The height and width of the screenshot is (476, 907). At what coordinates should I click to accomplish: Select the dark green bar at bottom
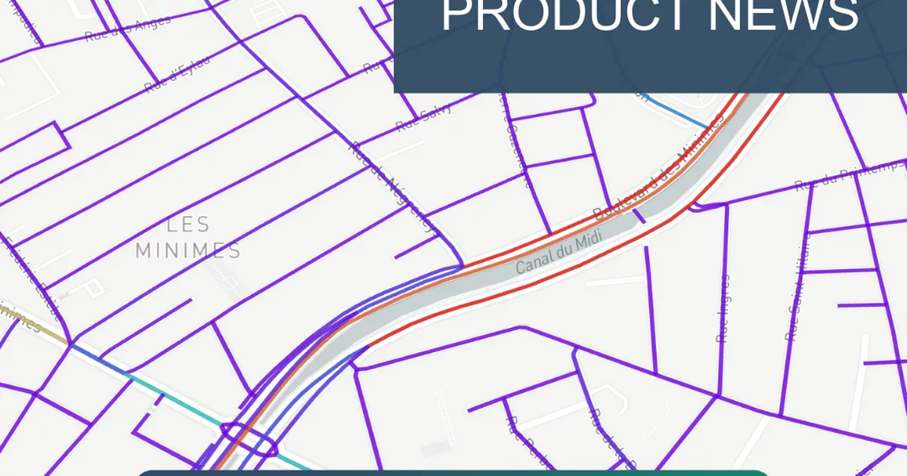453,473
